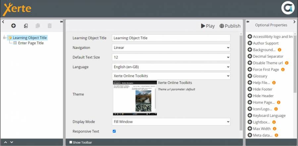Open the Language dropdown
The width and height of the screenshot is (298, 146).
tap(171, 67)
